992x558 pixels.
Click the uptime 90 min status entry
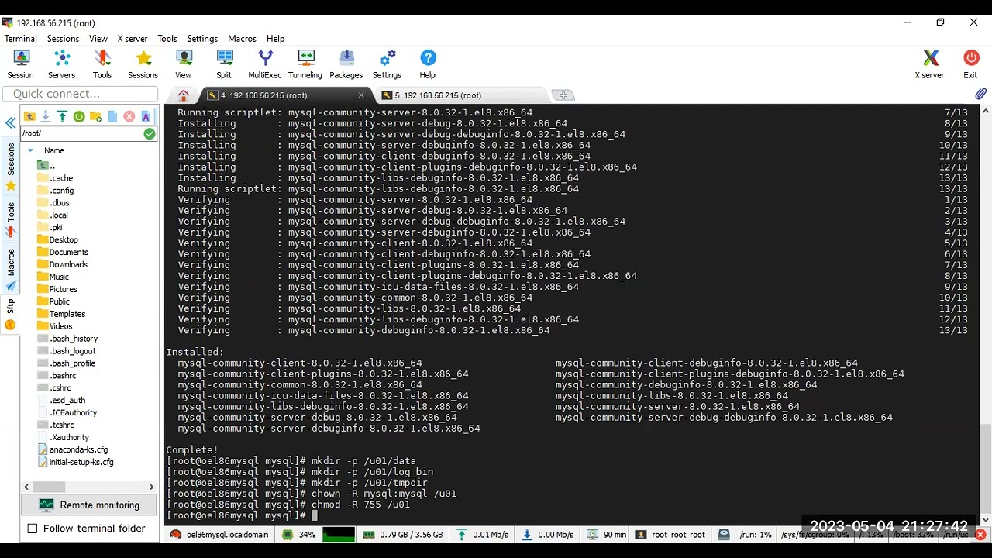[606, 535]
